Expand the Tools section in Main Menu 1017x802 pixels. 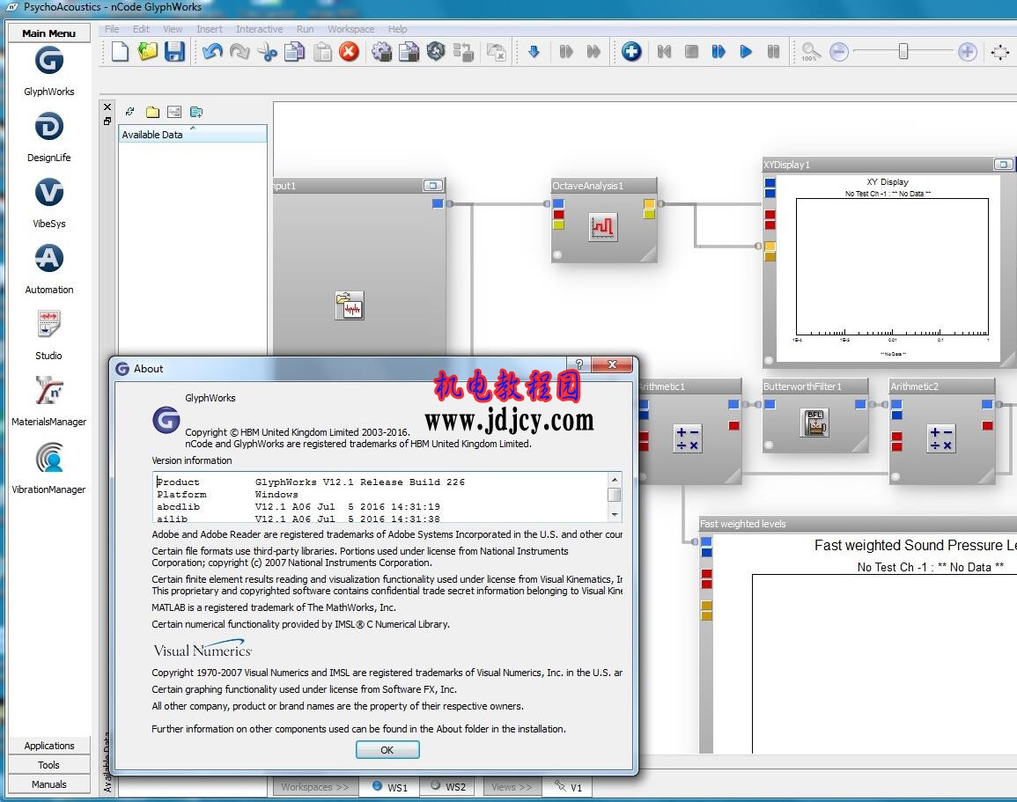[49, 765]
